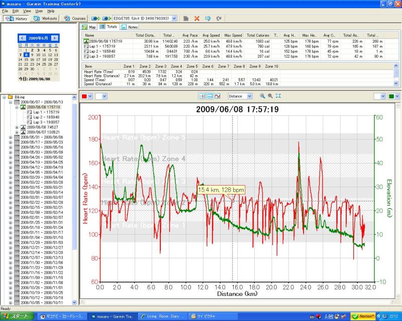402x321 pixels.
Task: Expand the 2009/06/08 7:45:27 activity
Action: 17,127
